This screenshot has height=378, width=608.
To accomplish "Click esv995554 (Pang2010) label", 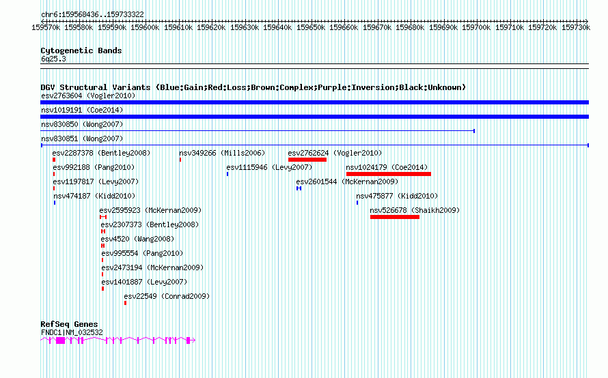I will point(142,253).
